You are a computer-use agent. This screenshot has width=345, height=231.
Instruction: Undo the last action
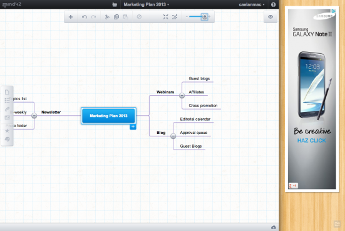pyautogui.click(x=85, y=17)
